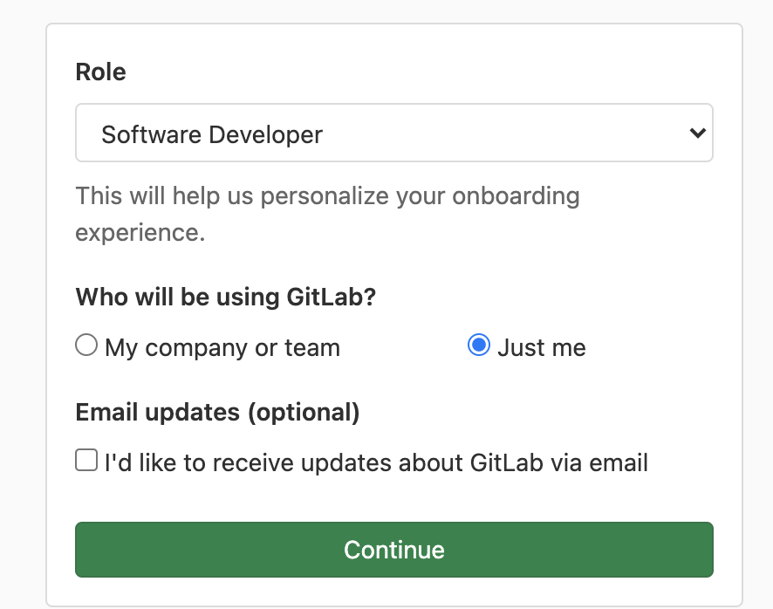This screenshot has width=773, height=609.
Task: Click the green Continue action at the bottom
Action: [x=393, y=550]
